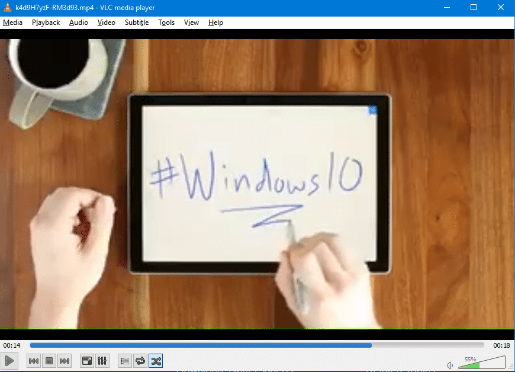This screenshot has height=372, width=515.
Task: Click the VLC cone title bar icon
Action: (7, 7)
